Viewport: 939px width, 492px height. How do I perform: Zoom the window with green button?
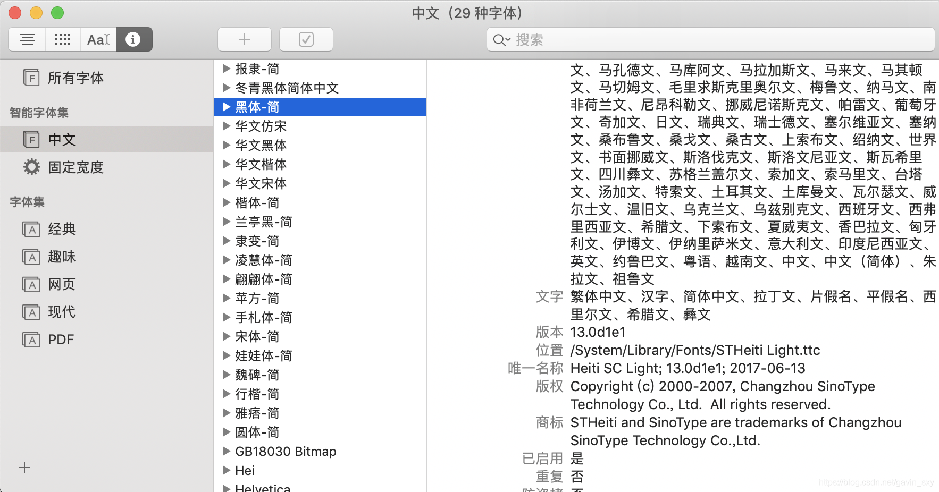point(57,13)
